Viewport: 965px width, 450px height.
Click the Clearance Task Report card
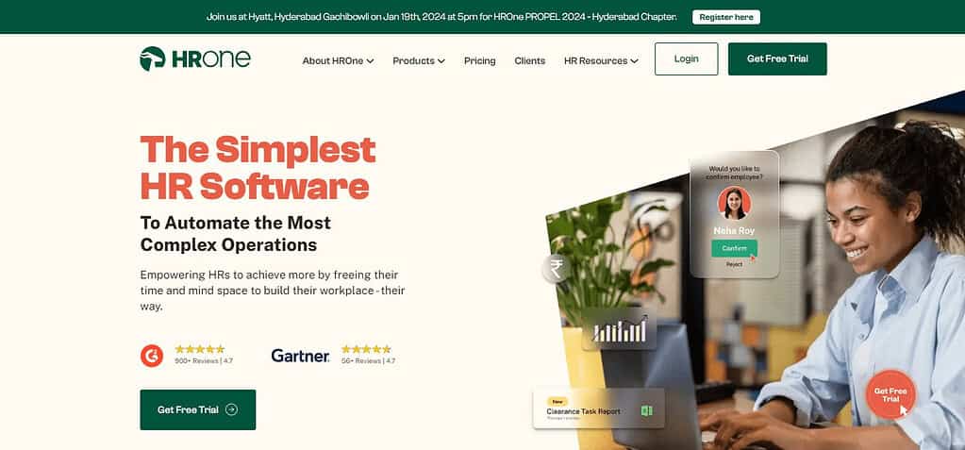(x=599, y=408)
